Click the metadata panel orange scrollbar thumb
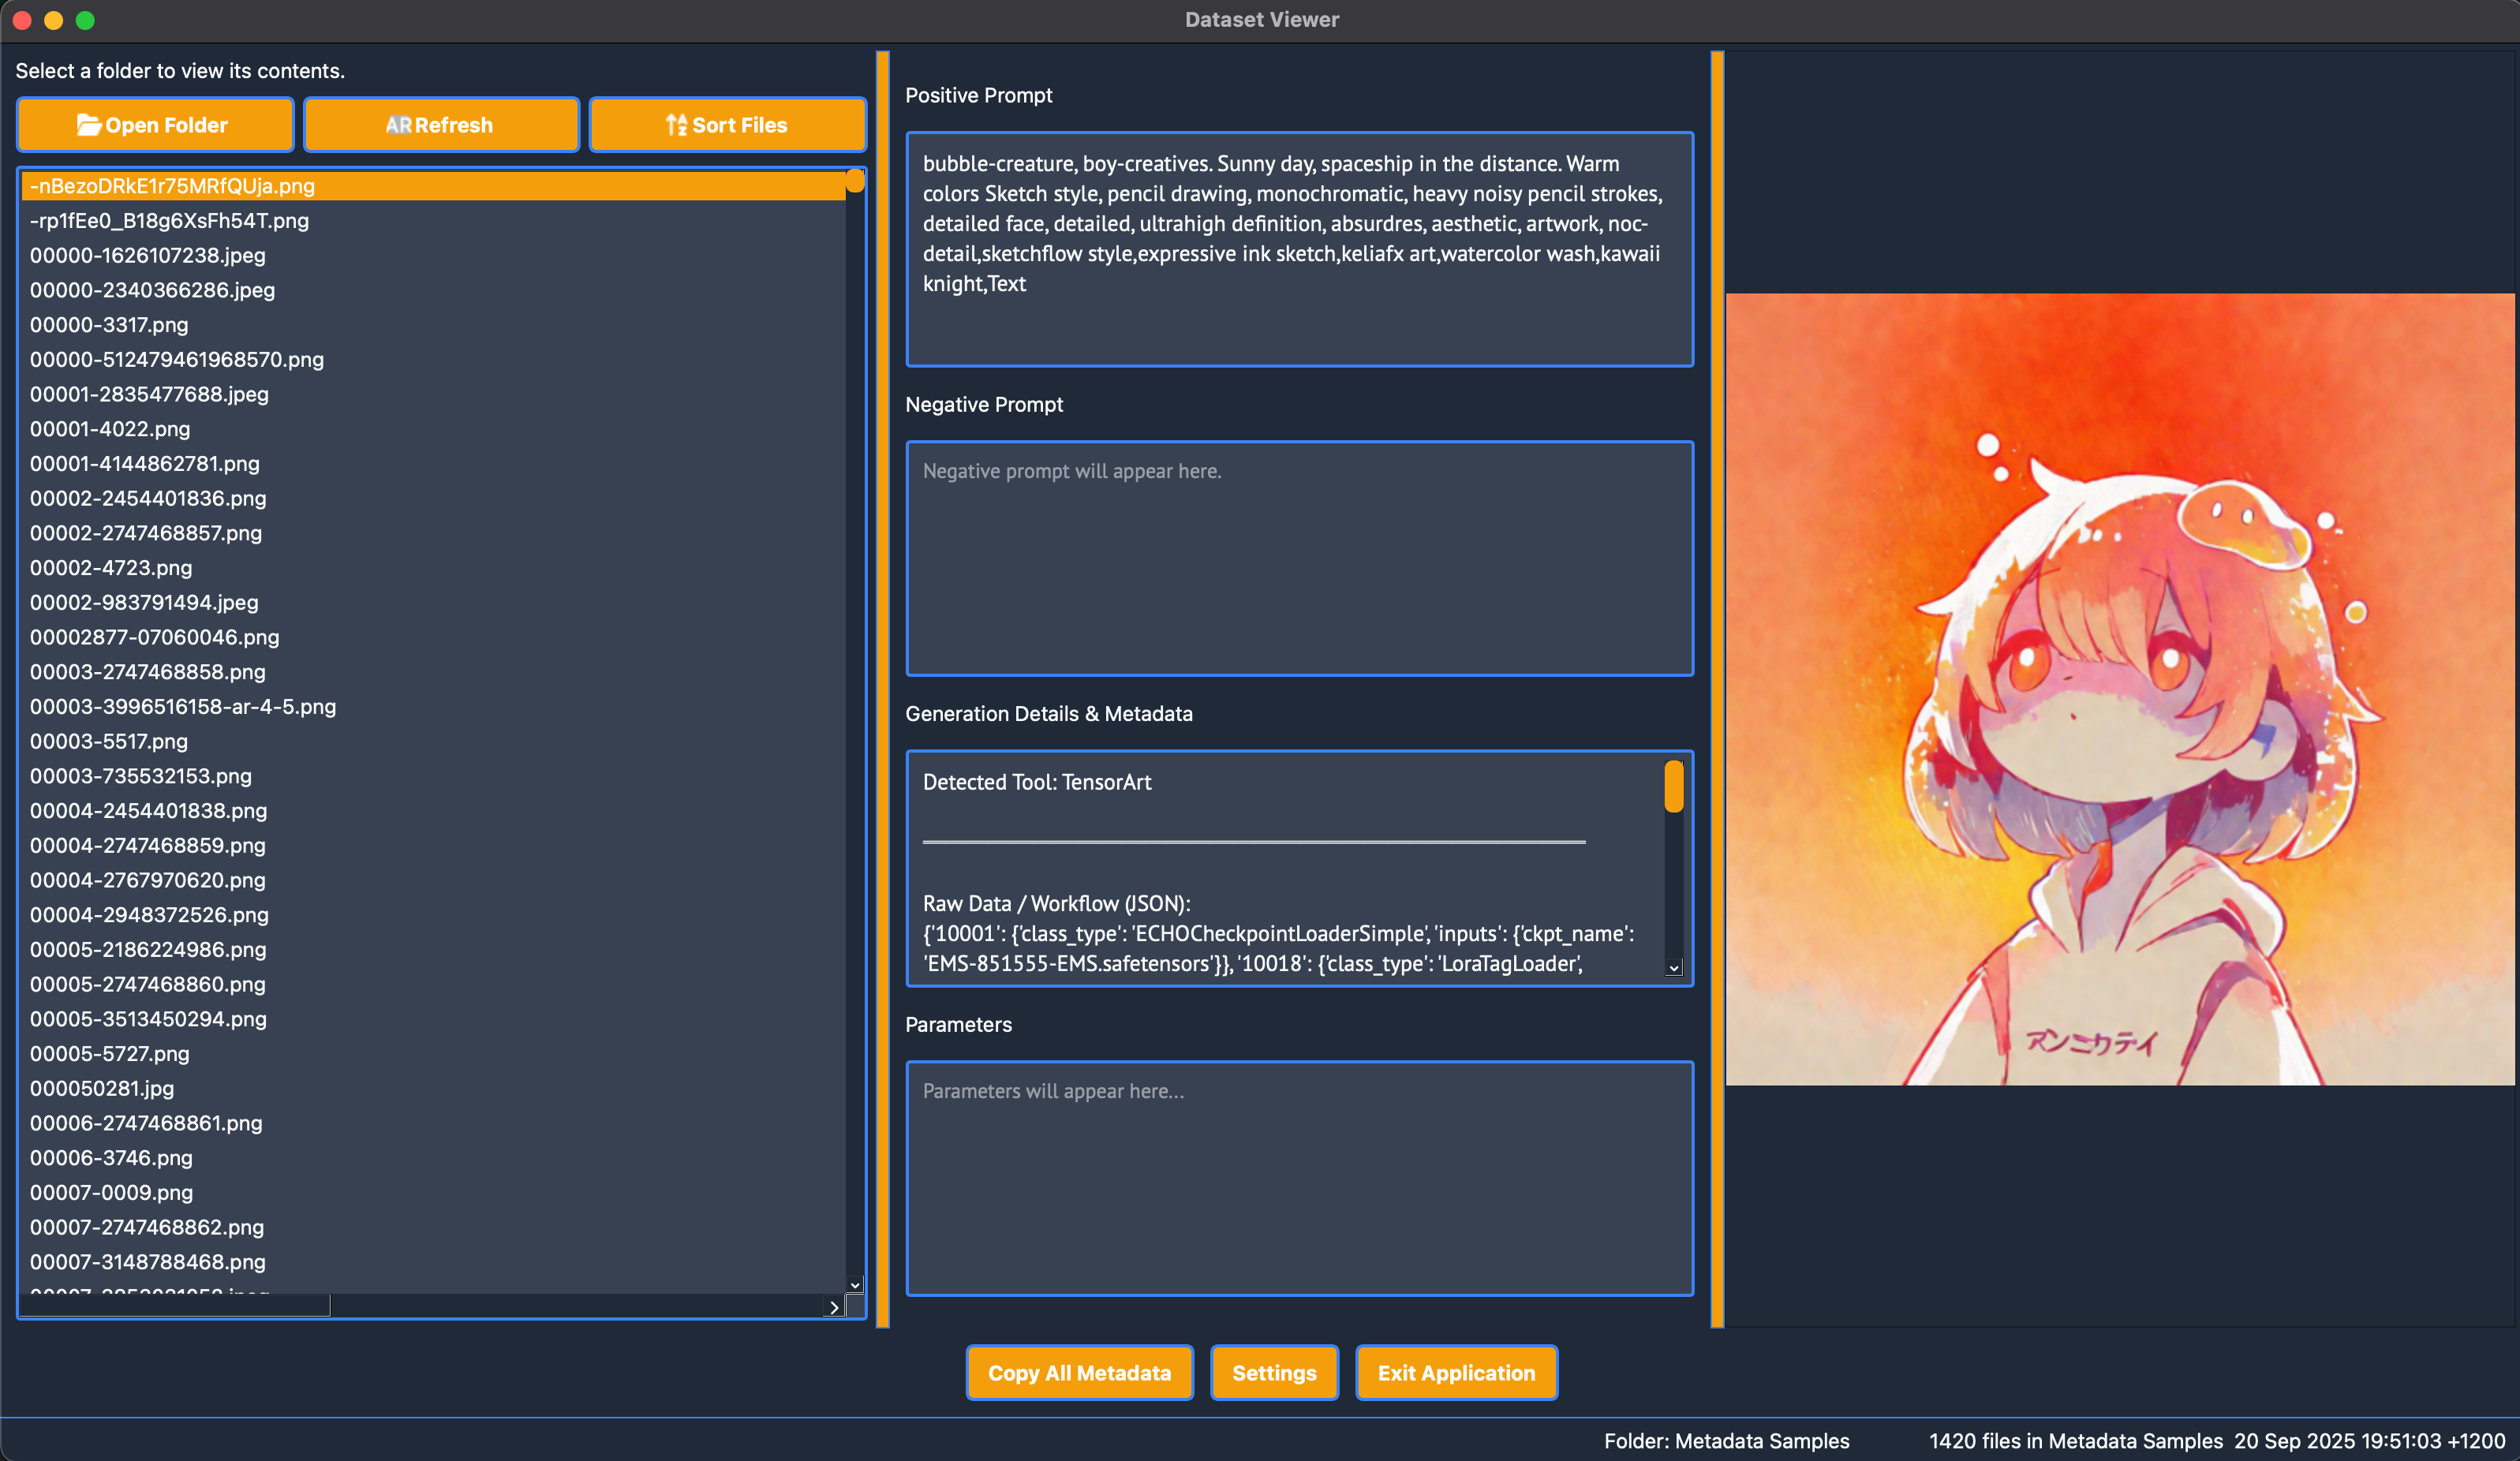The height and width of the screenshot is (1461, 2520). [1673, 787]
